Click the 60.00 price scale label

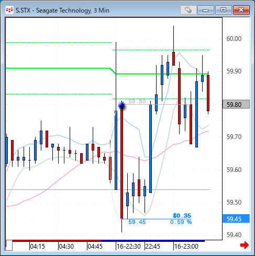[234, 39]
